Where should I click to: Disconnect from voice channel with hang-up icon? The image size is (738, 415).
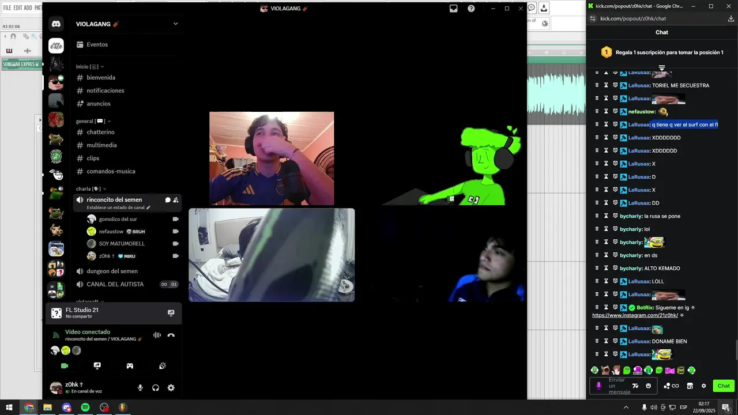point(171,335)
